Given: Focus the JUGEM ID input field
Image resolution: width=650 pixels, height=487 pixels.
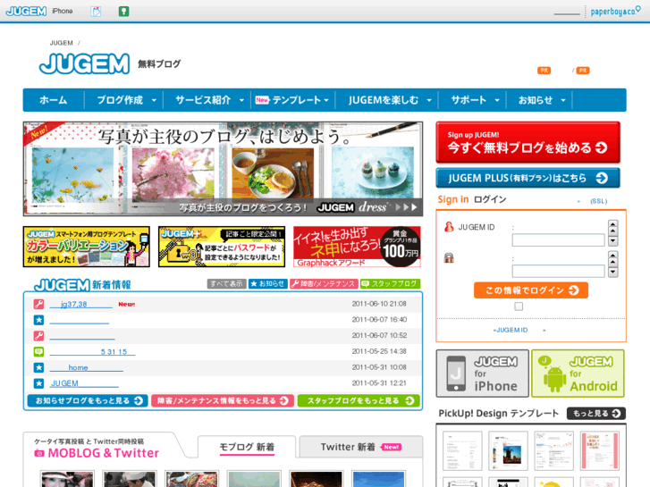Looking at the screenshot, I should click(558, 240).
